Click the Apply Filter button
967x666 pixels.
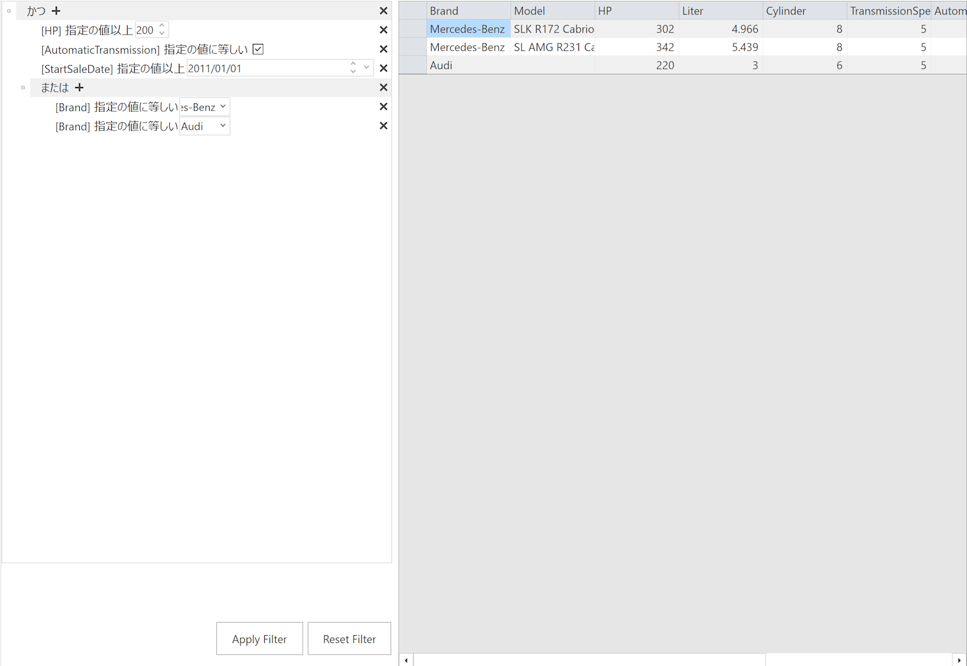point(259,639)
